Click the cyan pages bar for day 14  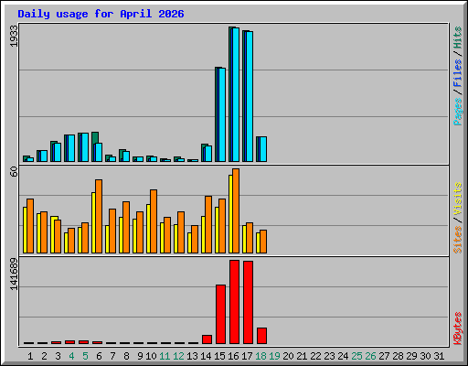click(x=208, y=154)
